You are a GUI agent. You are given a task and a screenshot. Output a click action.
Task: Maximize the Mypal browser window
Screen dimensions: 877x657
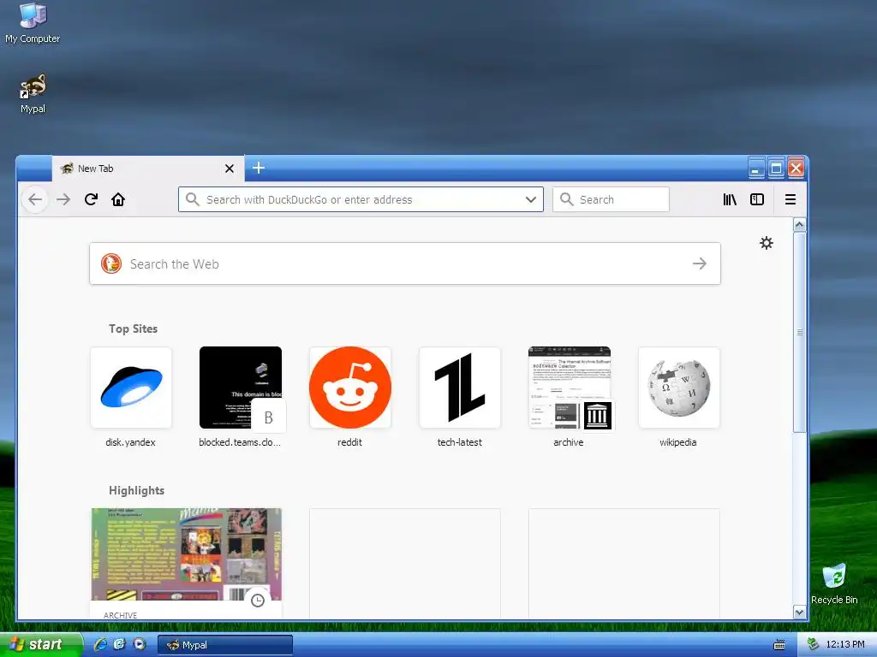(x=776, y=169)
